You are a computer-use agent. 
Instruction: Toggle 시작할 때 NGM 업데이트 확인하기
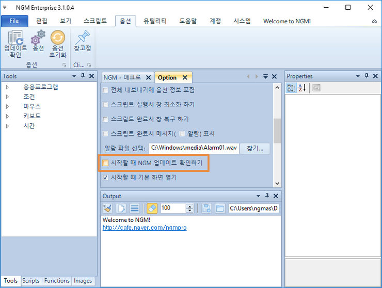tap(105, 163)
